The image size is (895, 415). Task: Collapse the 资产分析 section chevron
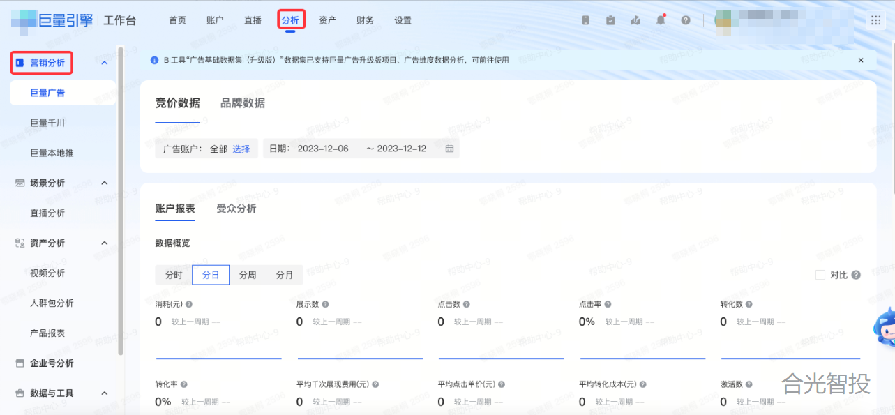tap(105, 243)
